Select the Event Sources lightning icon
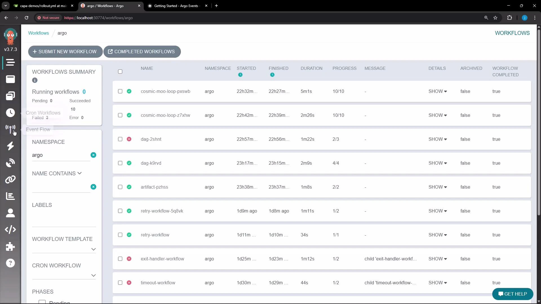This screenshot has width=541, height=304. pyautogui.click(x=10, y=146)
